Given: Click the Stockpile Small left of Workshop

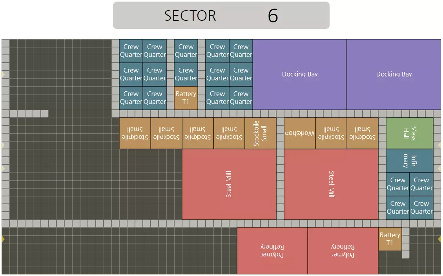Looking at the screenshot, I should (x=260, y=133).
